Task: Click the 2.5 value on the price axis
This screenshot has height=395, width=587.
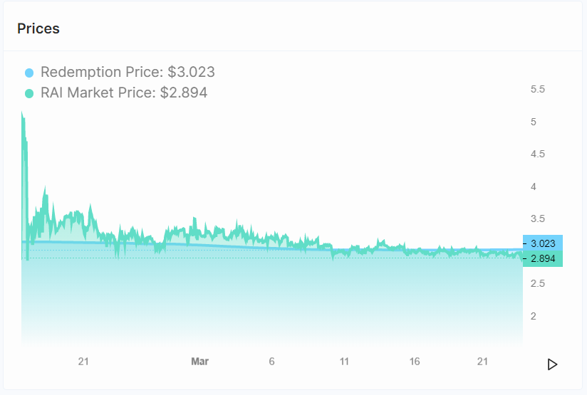Action: tap(538, 283)
